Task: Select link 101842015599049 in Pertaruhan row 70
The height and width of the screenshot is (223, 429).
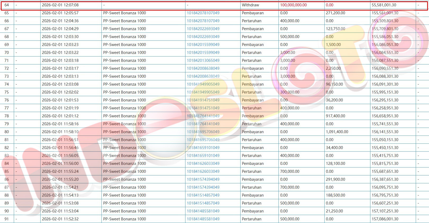Action: coord(203,53)
